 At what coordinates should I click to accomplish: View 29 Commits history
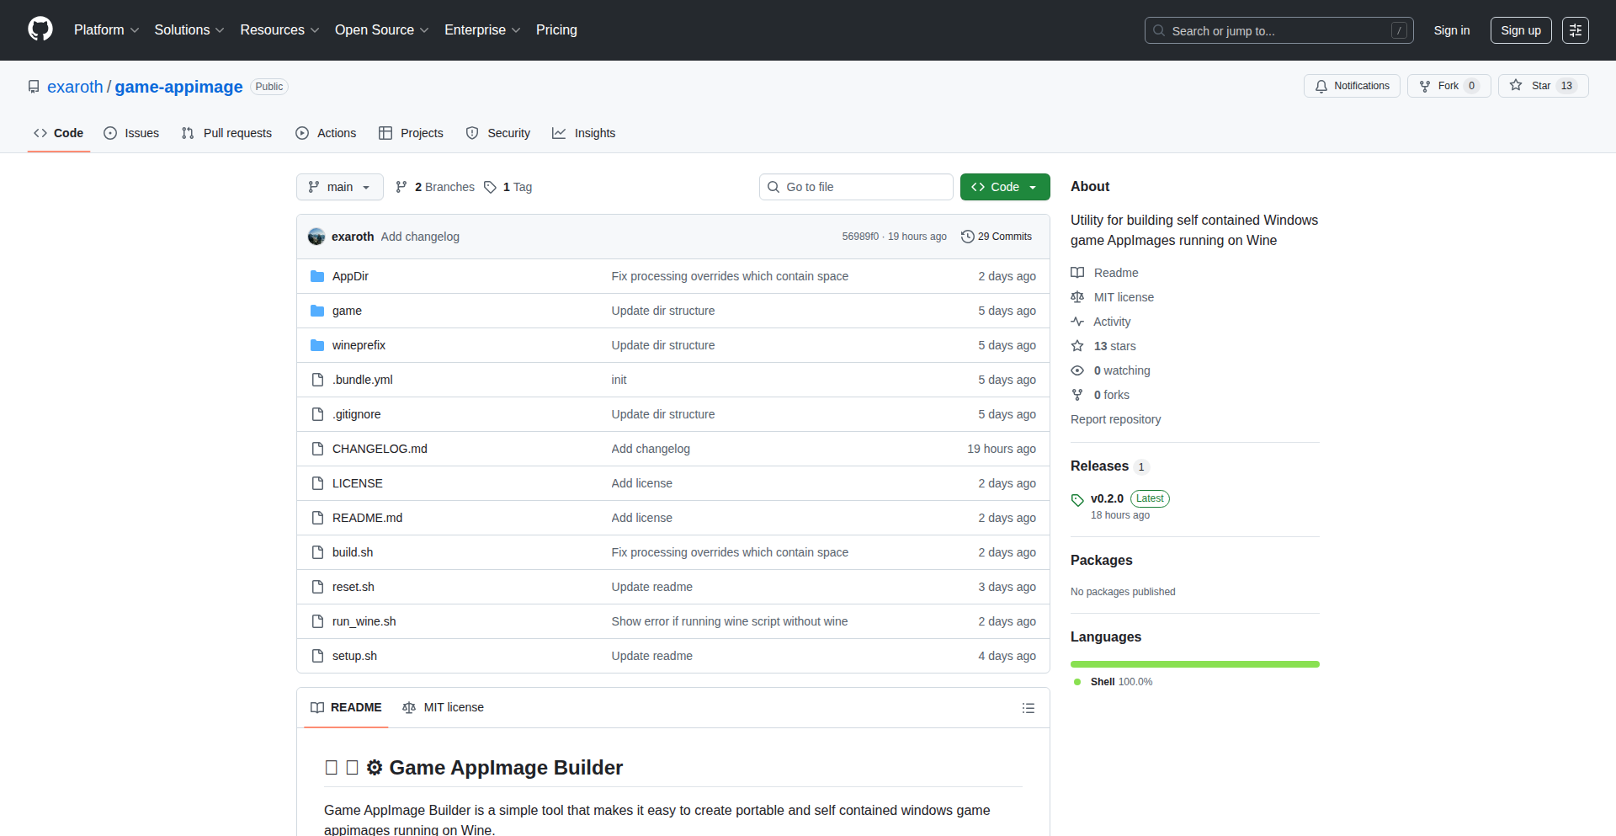click(x=997, y=237)
